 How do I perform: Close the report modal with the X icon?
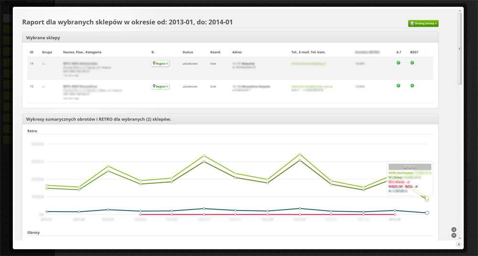(x=458, y=244)
